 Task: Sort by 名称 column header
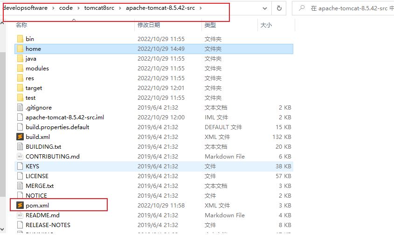coord(21,25)
